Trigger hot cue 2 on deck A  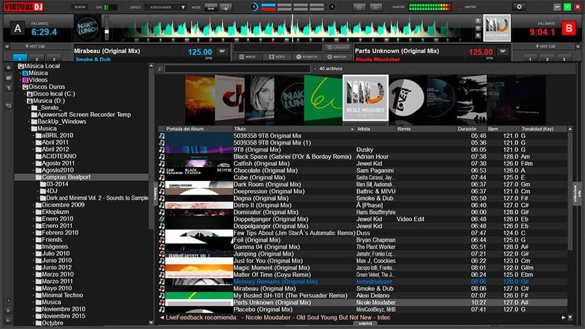[37, 58]
